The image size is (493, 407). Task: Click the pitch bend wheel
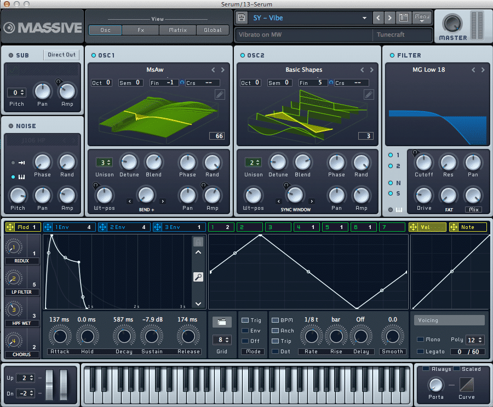click(x=49, y=385)
